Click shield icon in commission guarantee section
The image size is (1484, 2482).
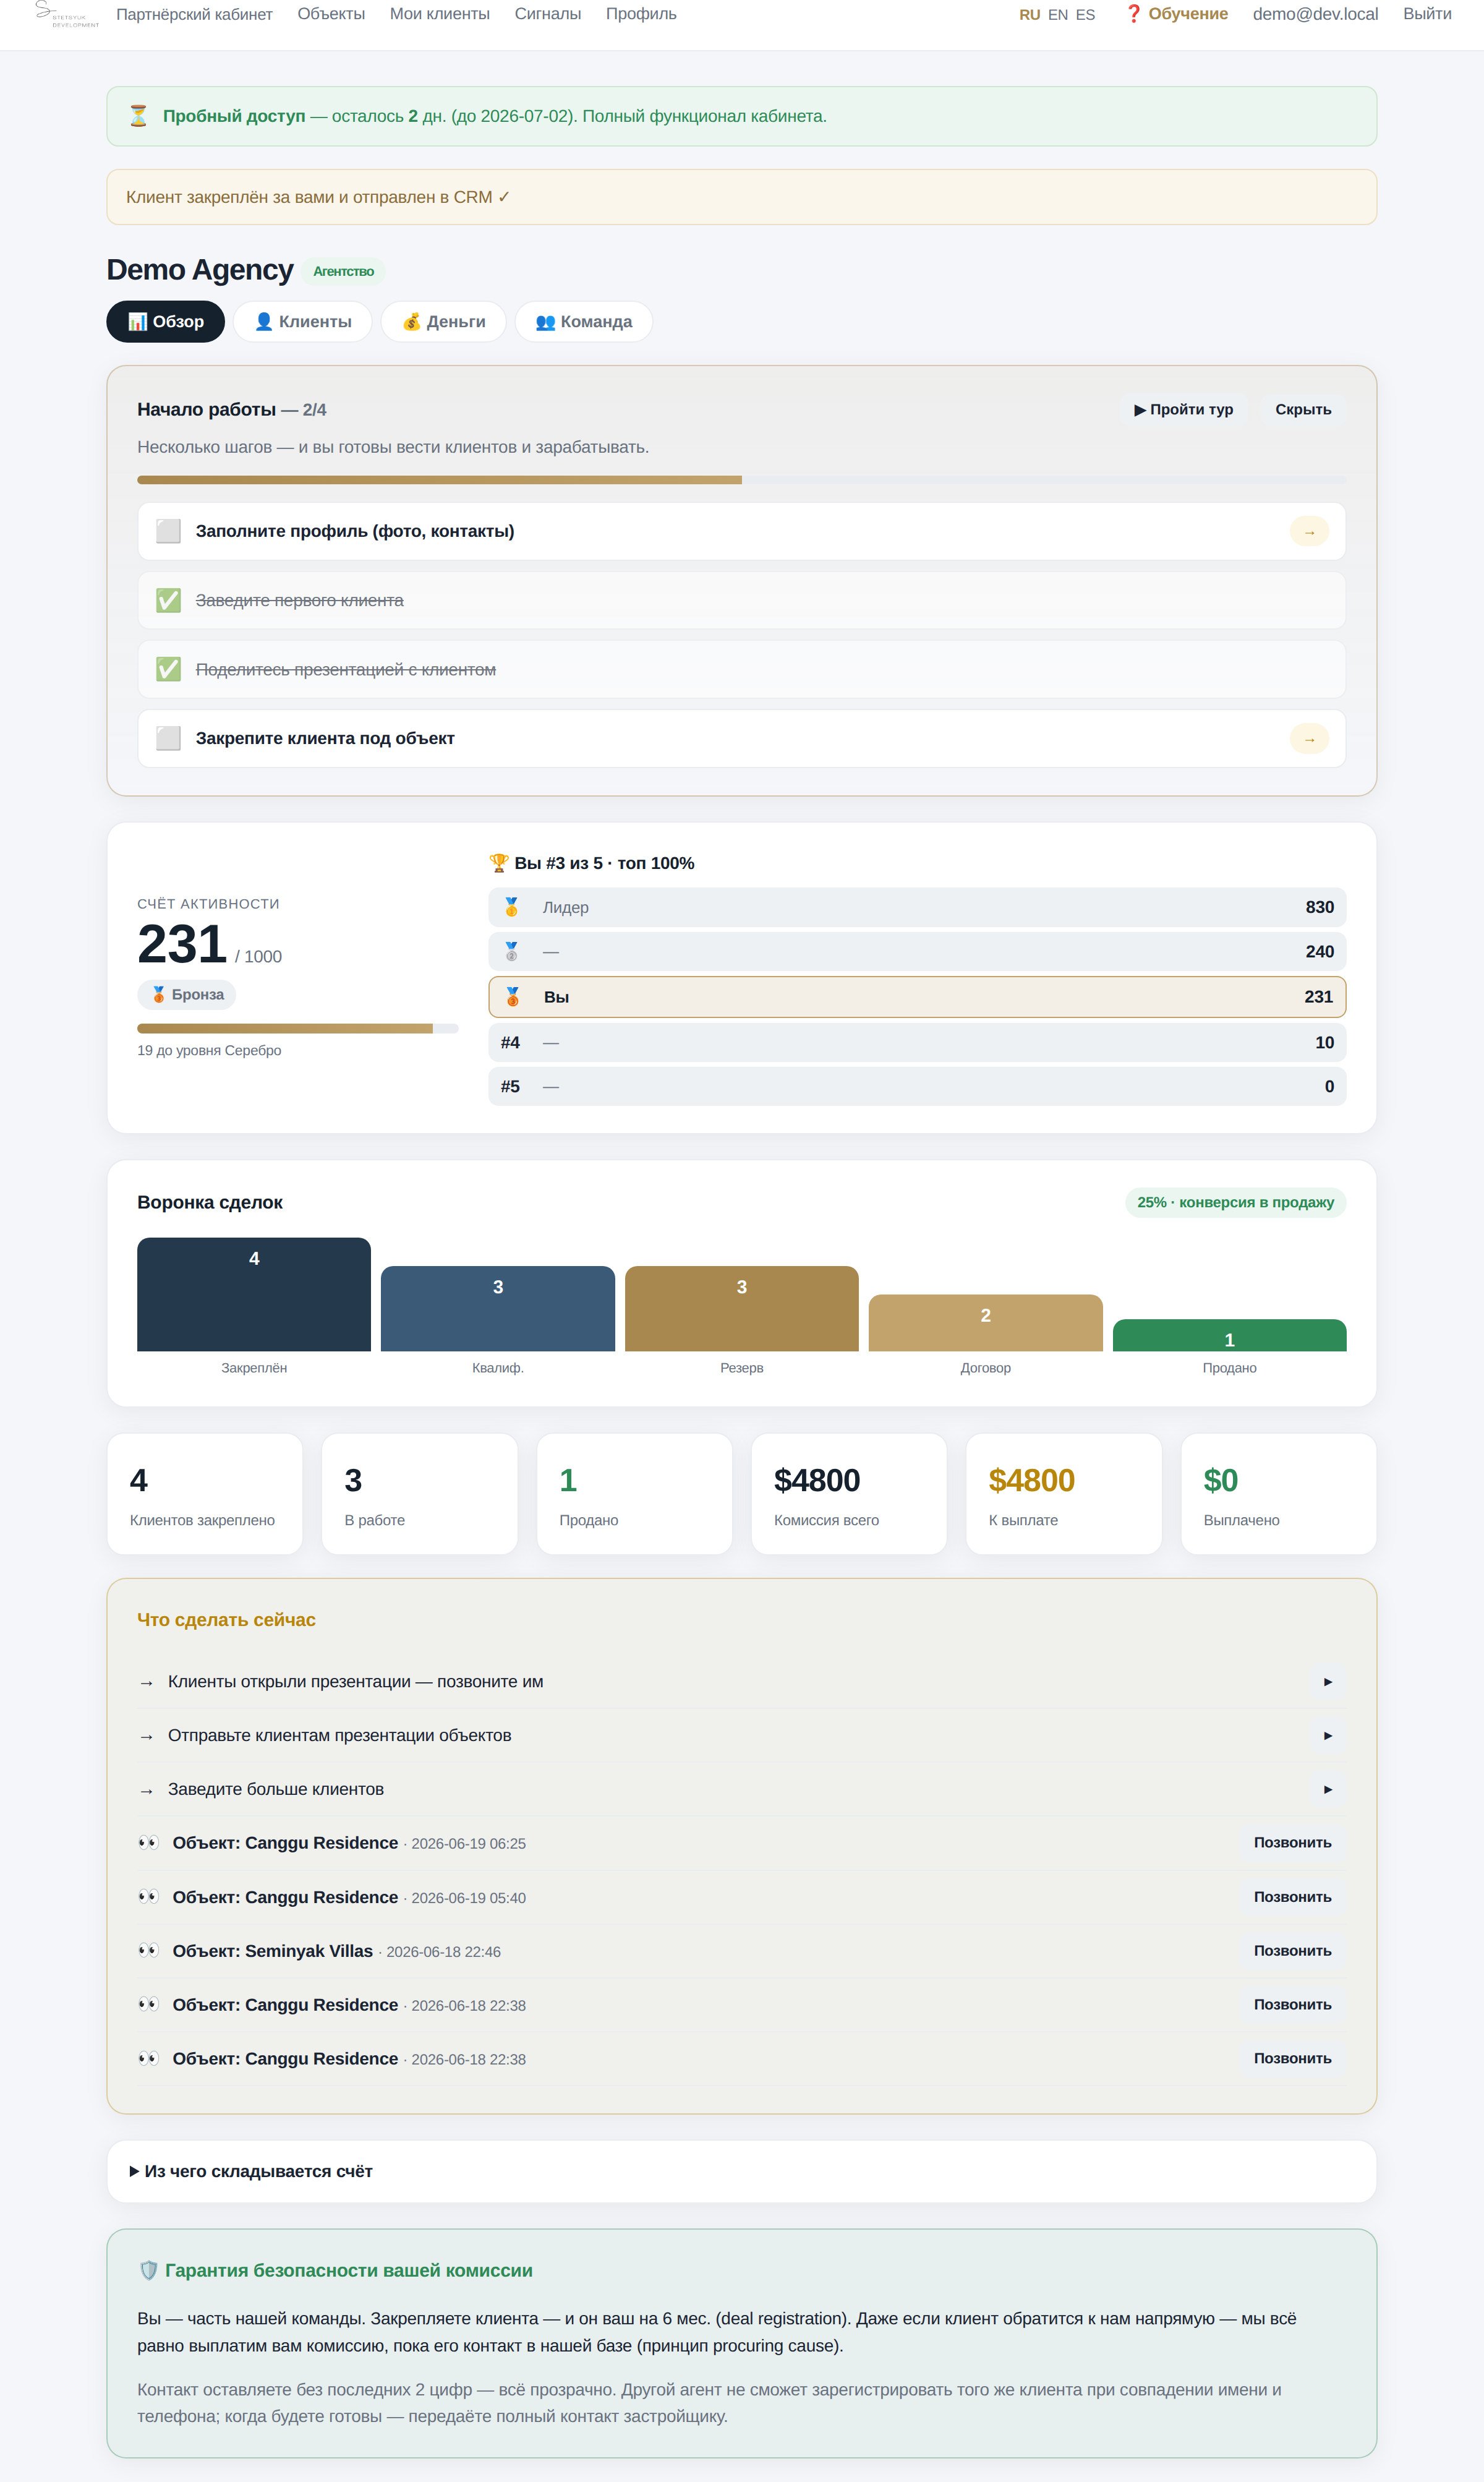point(148,2270)
